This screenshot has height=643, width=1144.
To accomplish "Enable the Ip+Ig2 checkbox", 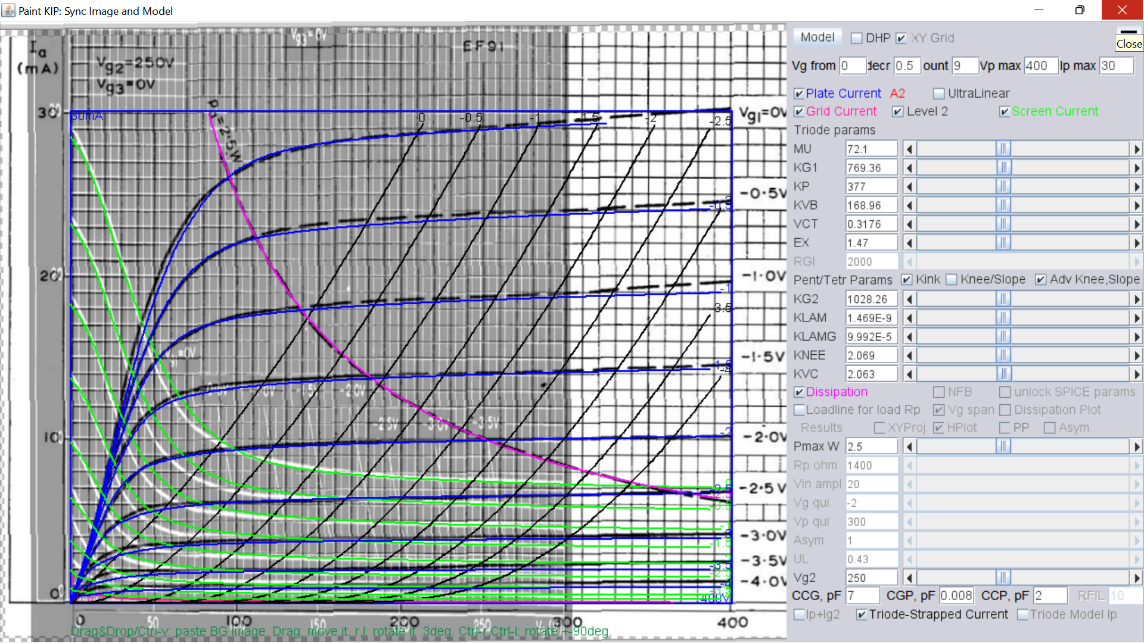I will pyautogui.click(x=799, y=614).
